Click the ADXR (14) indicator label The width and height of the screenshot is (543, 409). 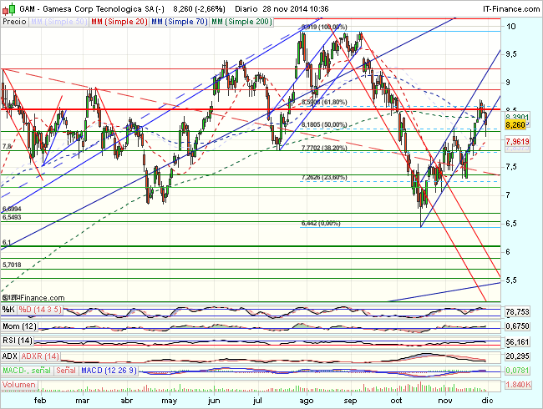40,356
